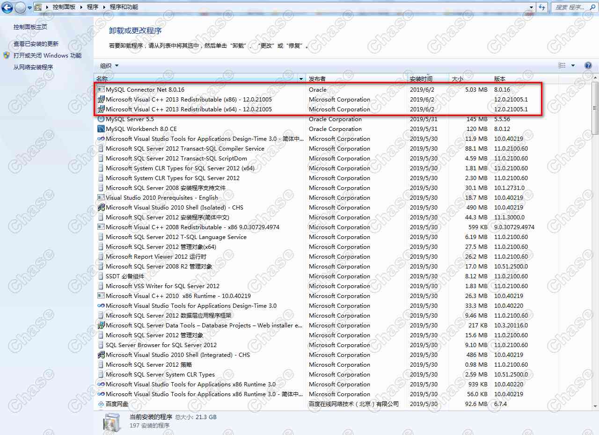Screen dimensions: 599x435
Task: Open the address bar history dropdown
Action: click(x=530, y=7)
